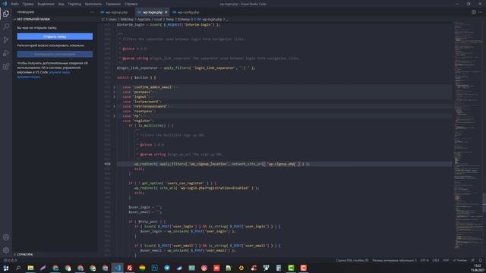Open the Вид menu
486x273 pixels.
coord(62,4)
